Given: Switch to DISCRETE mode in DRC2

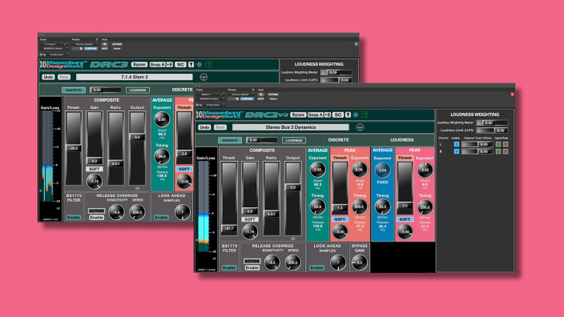Looking at the screenshot, I should (229, 140).
